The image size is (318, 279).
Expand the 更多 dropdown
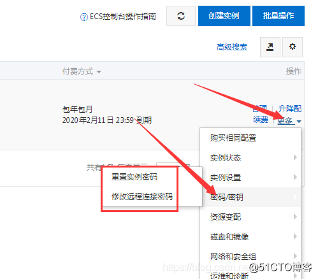click(x=289, y=121)
